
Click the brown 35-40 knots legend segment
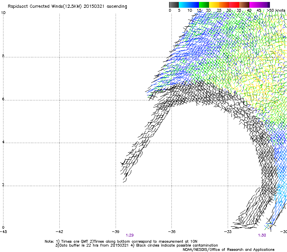244,5
